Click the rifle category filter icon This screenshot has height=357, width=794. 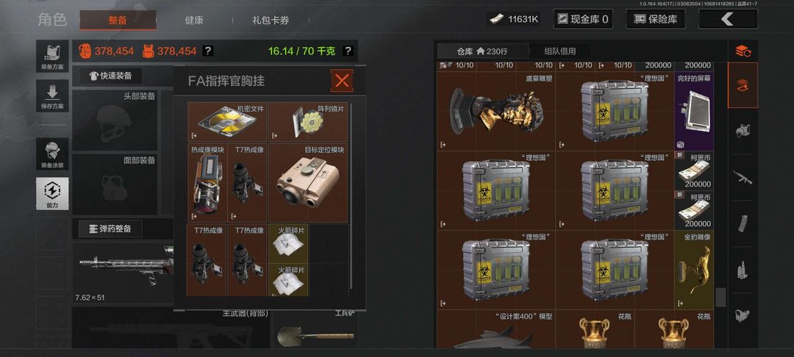[x=743, y=177]
